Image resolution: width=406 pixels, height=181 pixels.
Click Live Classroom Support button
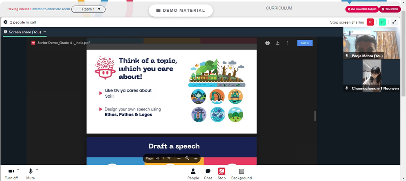362,9
